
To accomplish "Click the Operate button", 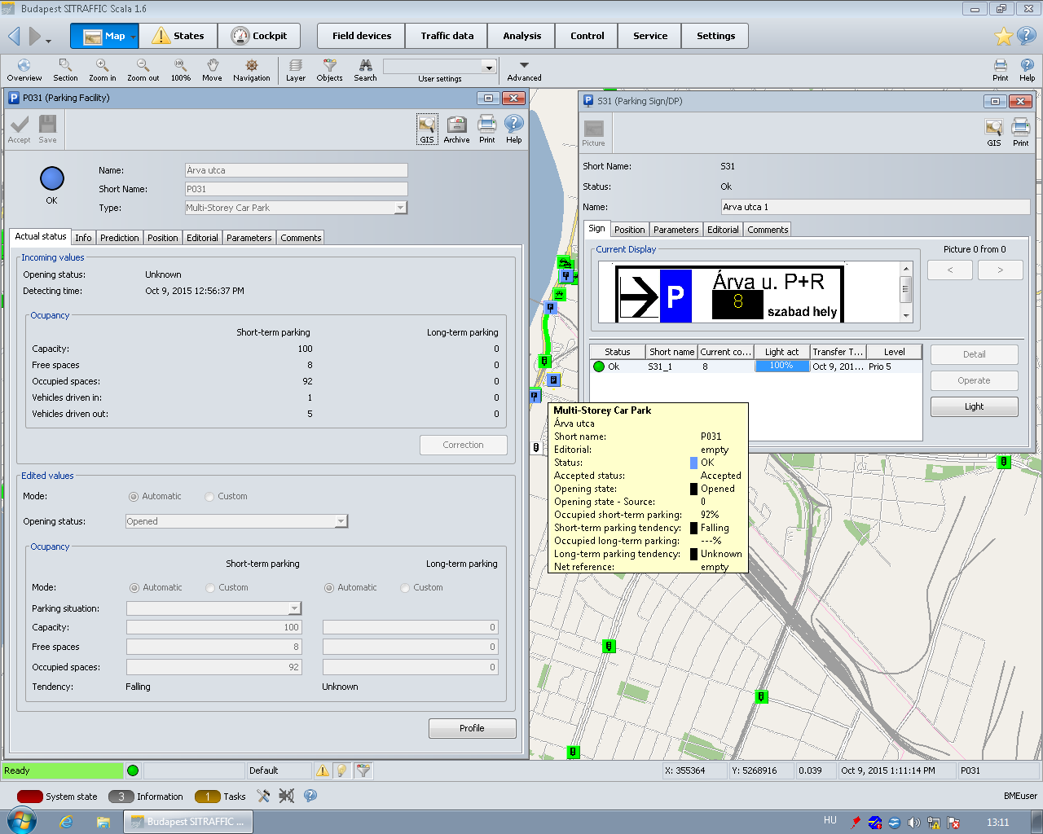I will tap(974, 380).
